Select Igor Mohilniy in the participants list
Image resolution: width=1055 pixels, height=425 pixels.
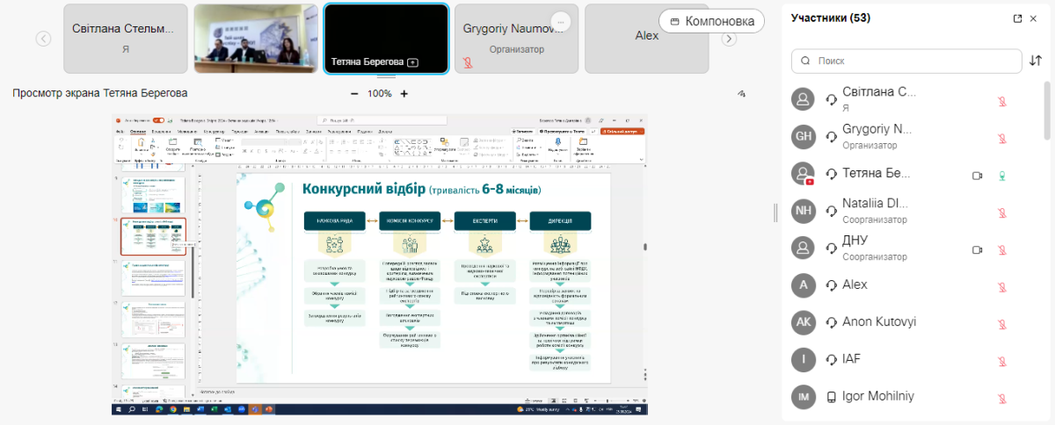[x=877, y=396]
